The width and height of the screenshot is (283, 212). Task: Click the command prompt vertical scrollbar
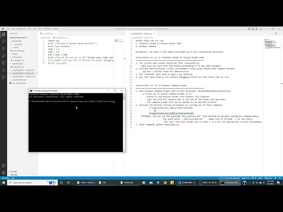[x=124, y=122]
